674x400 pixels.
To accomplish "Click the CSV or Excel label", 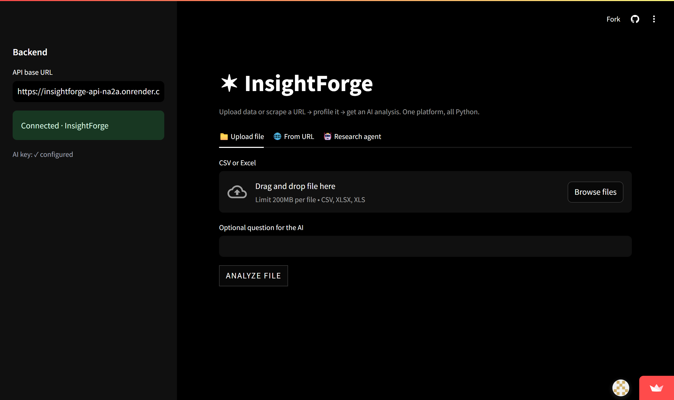I will tap(237, 163).
